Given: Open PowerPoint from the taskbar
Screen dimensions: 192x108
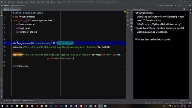Looking at the screenshot, I should click(x=81, y=106).
